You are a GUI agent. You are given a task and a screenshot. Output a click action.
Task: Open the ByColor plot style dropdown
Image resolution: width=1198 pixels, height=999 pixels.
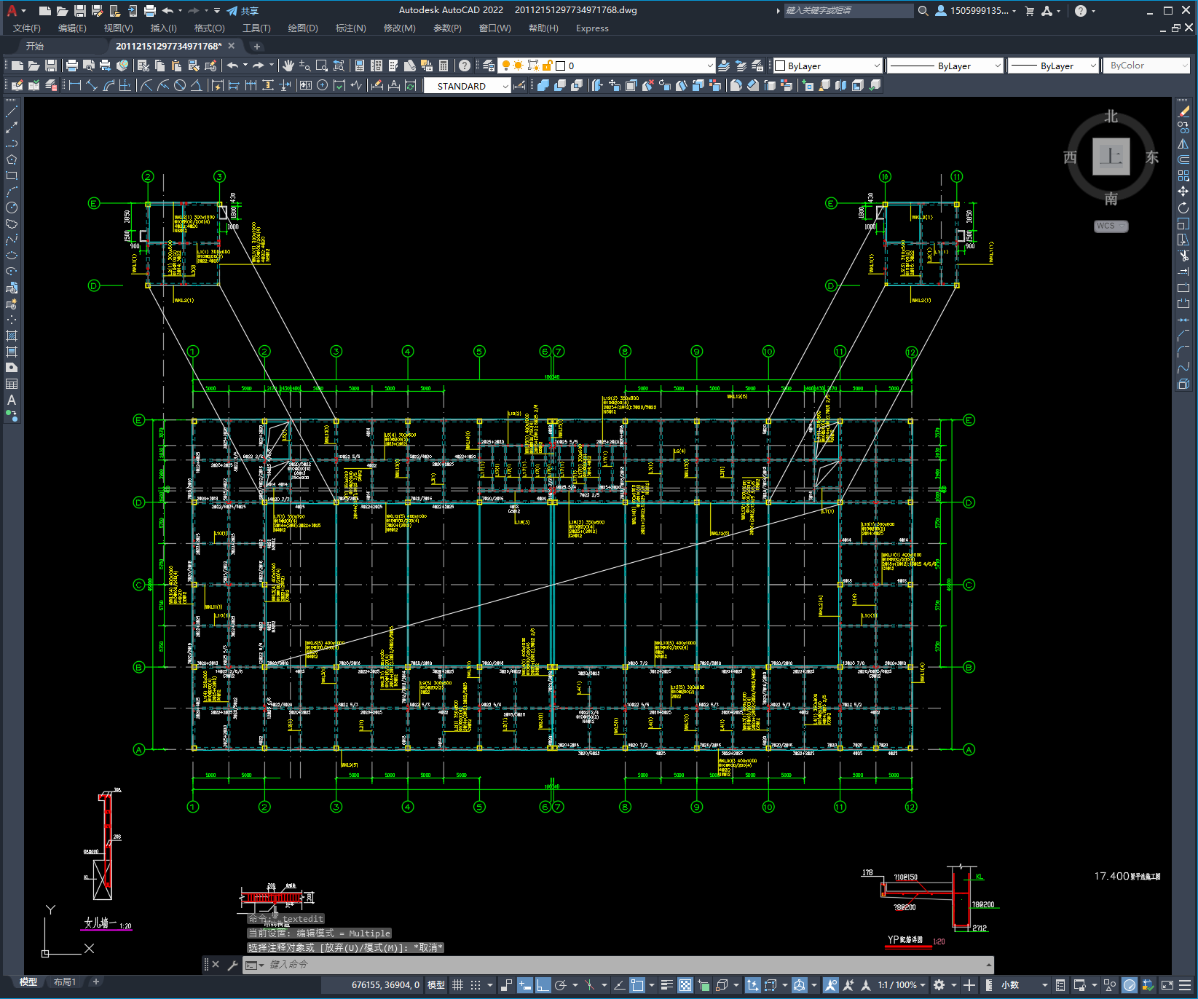[x=1146, y=66]
